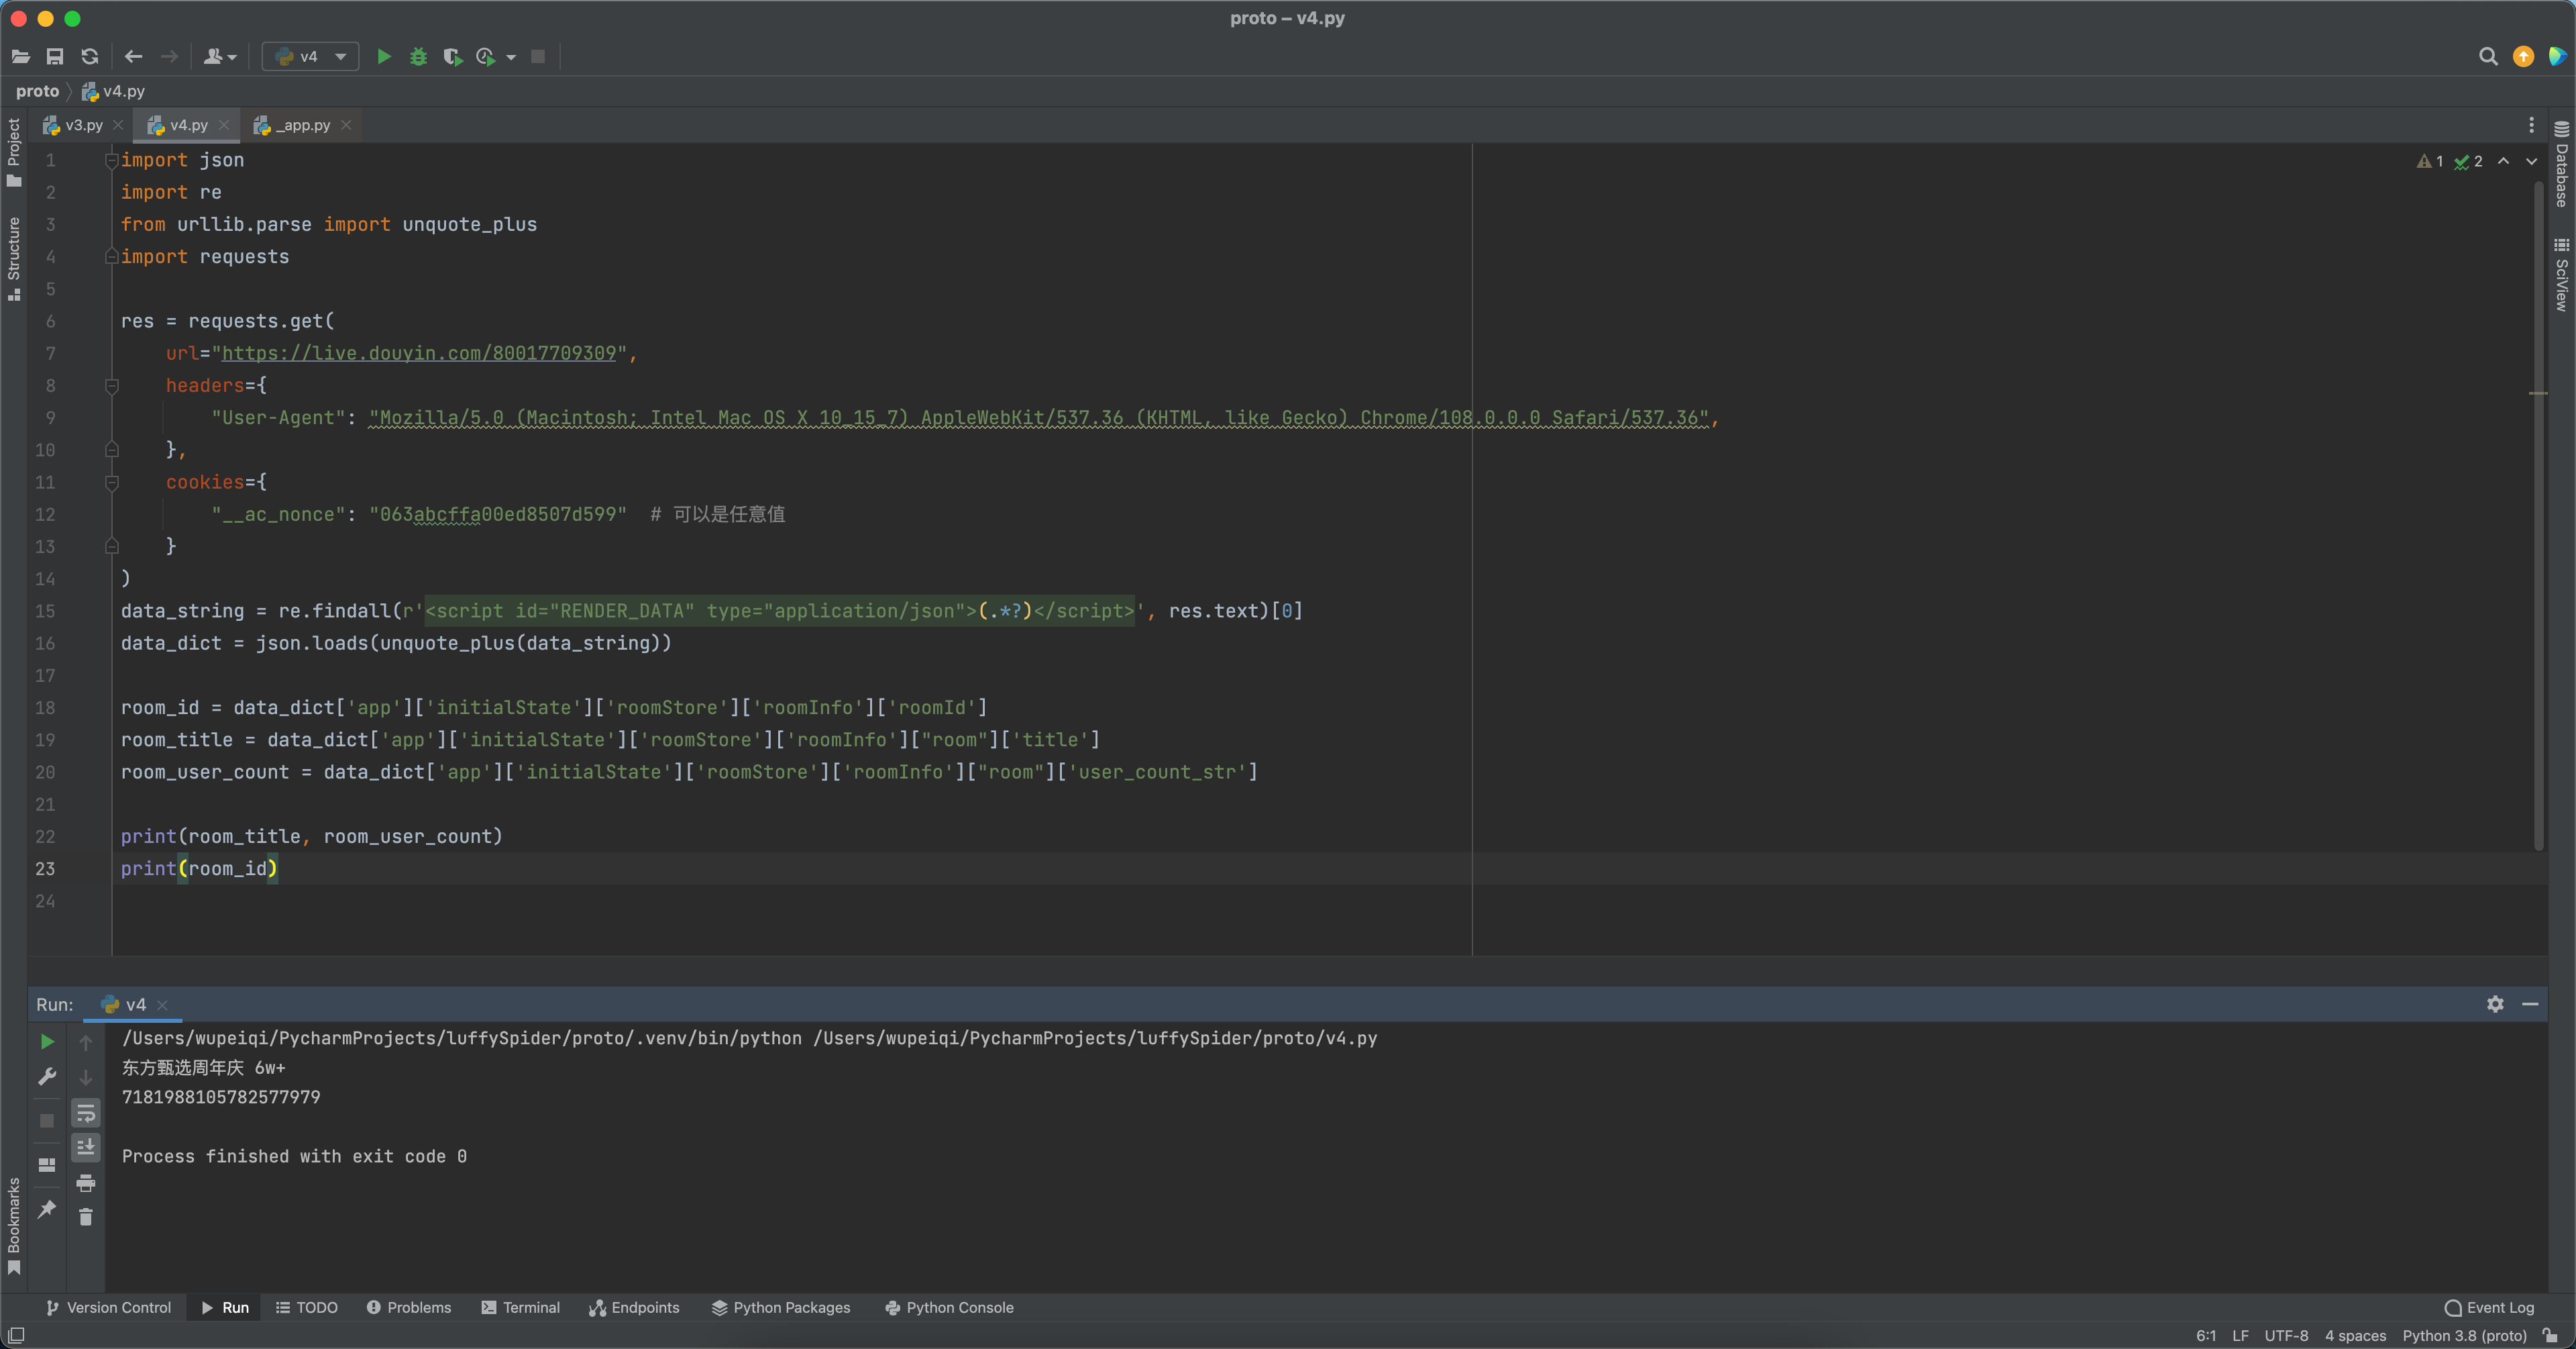Click the proto breadcrumb

point(38,91)
